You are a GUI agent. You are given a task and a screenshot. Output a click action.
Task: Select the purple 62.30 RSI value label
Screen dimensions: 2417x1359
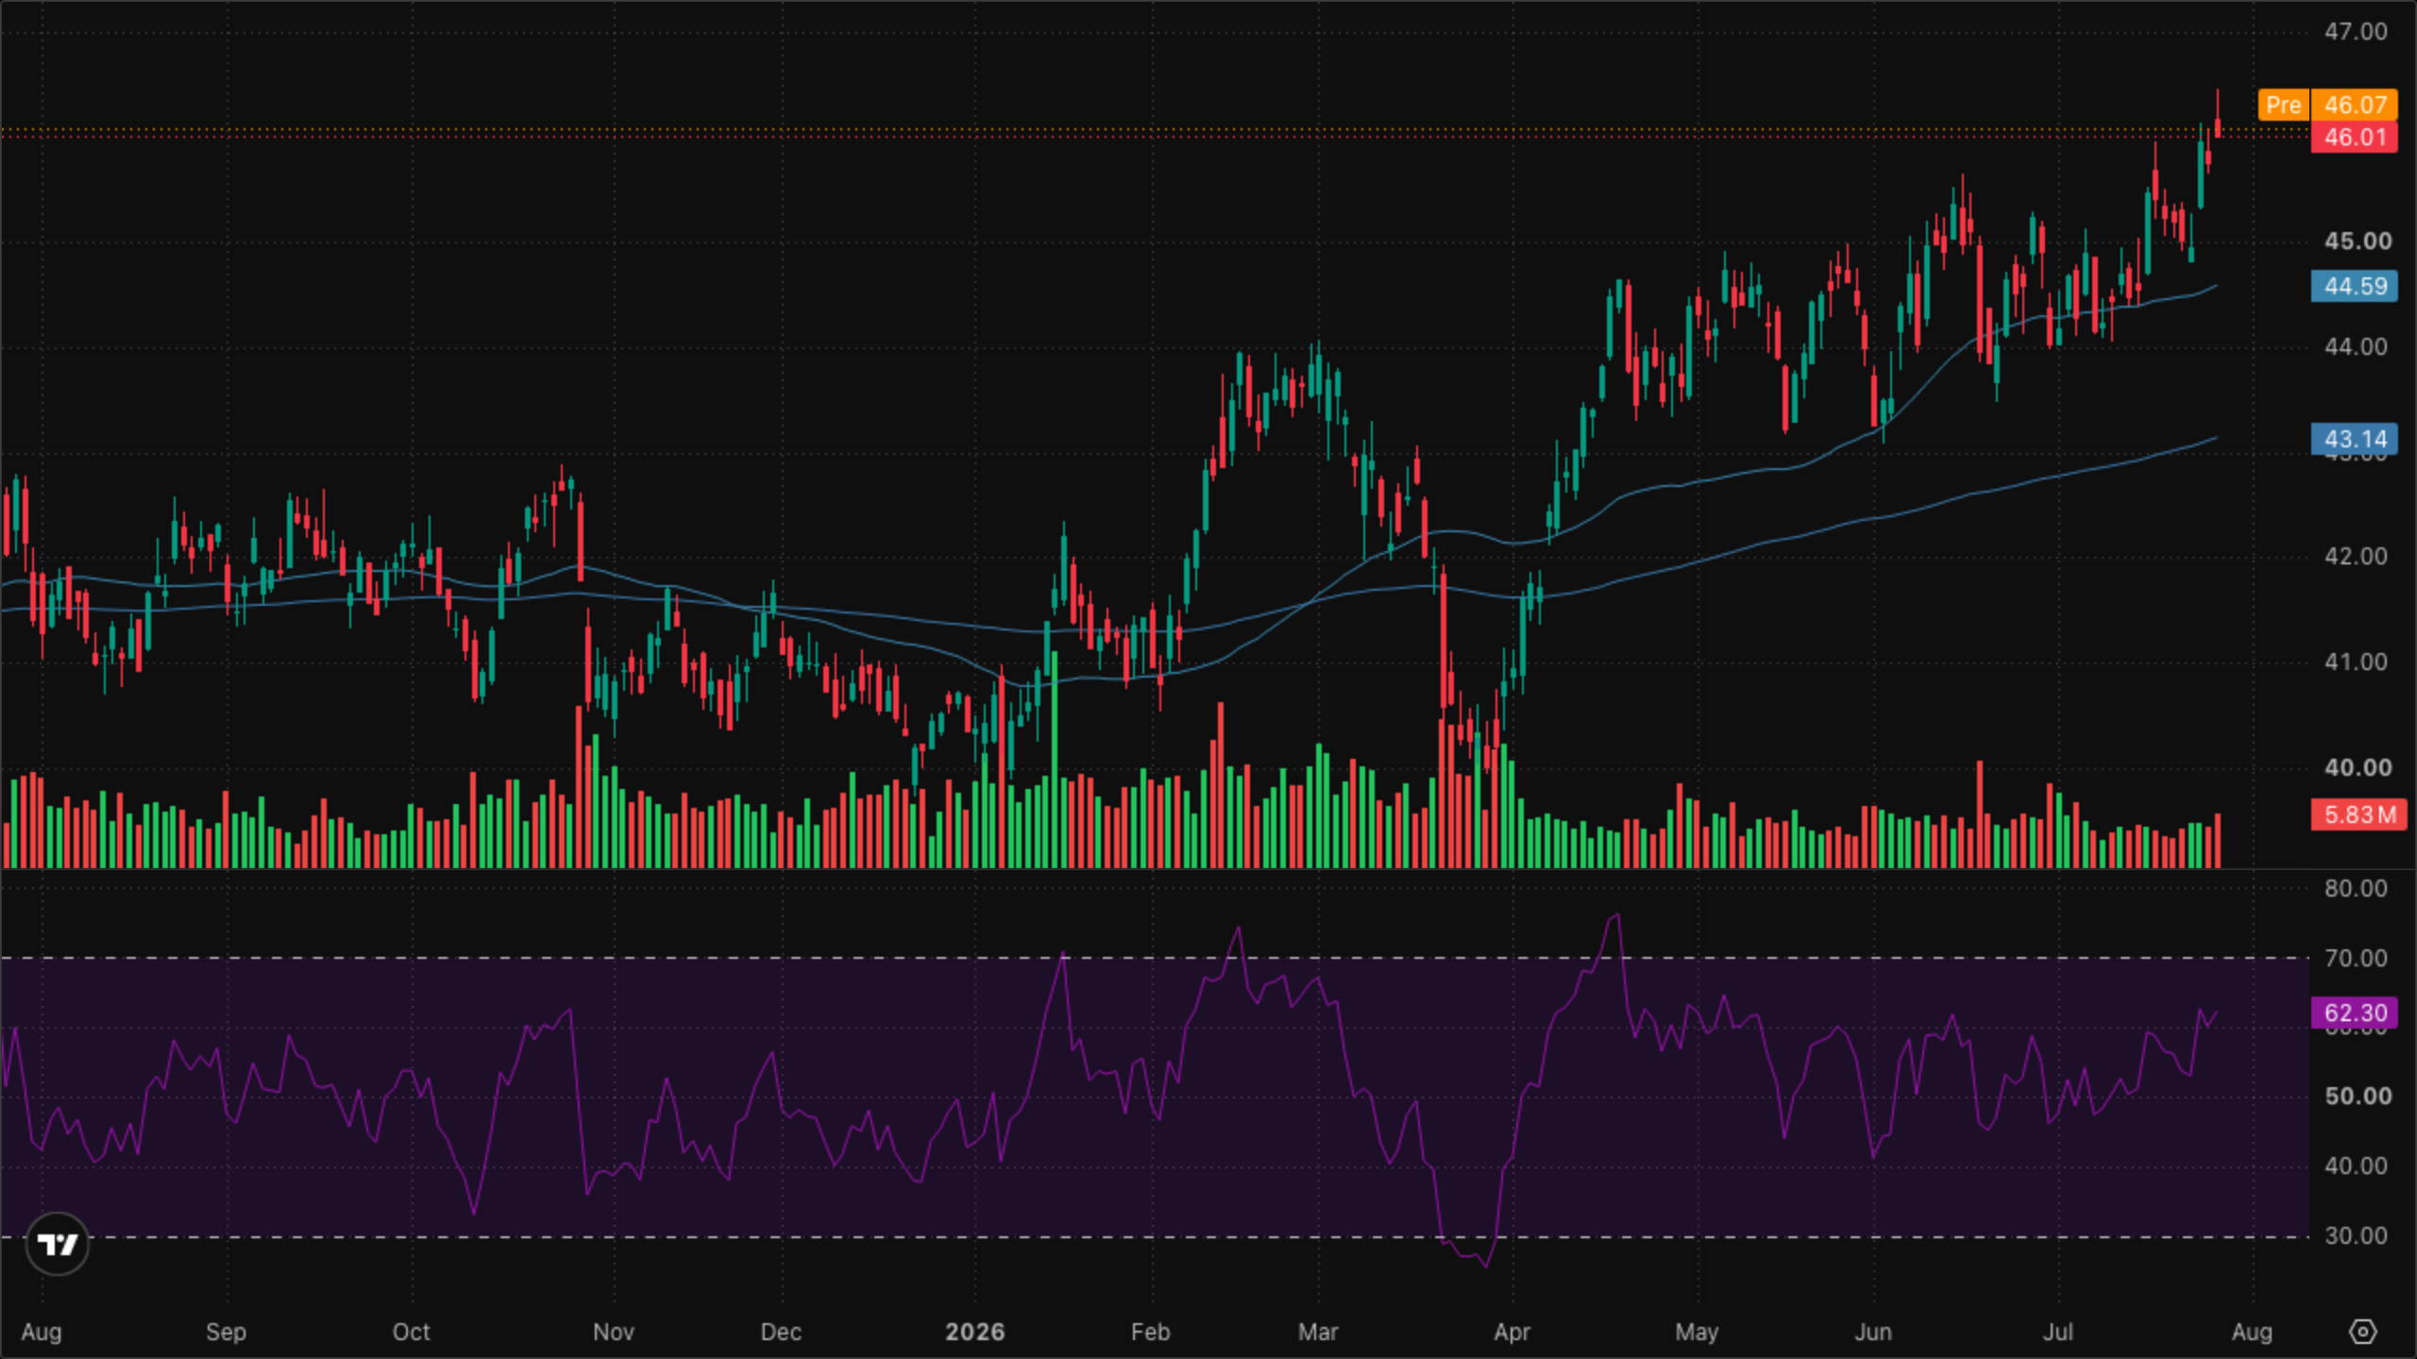coord(2355,1014)
